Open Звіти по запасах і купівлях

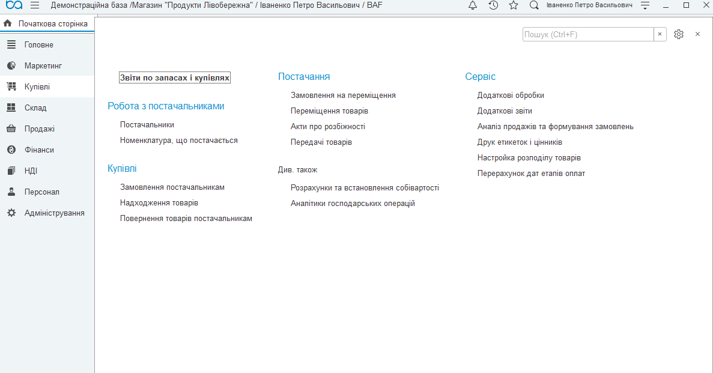click(x=175, y=78)
